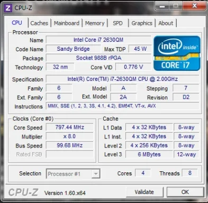Click the Level 3 size 6 MBytes
This screenshot has width=208, height=203.
(149, 154)
